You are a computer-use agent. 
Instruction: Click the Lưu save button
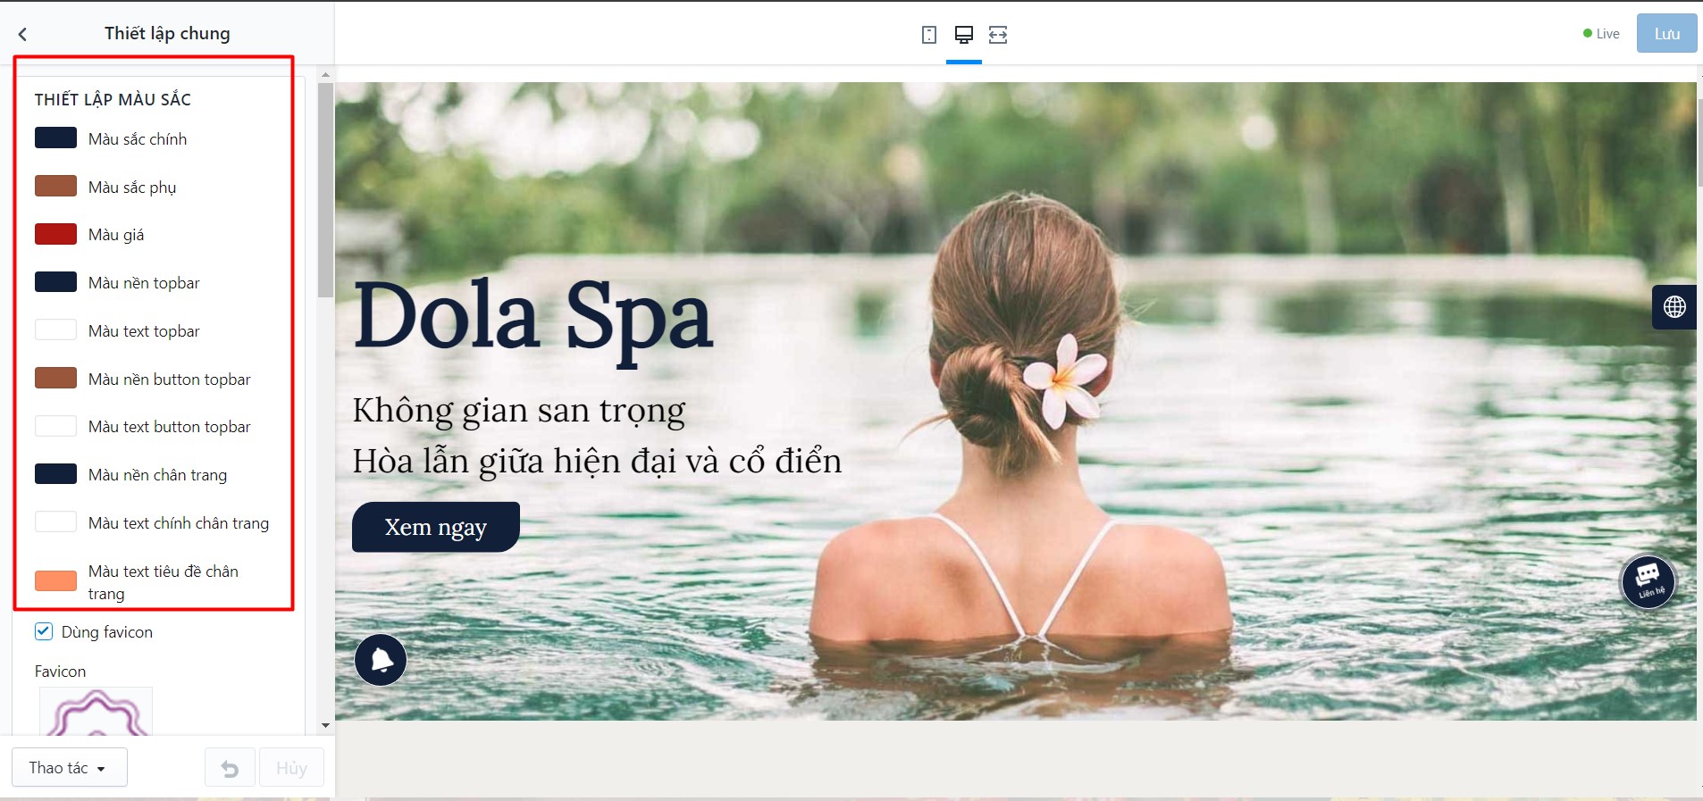click(x=1666, y=34)
